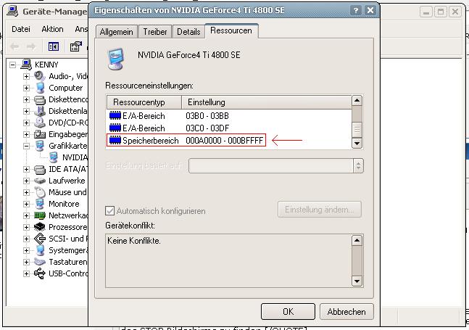Screen dimensions: 469x330
Task: Click the Systemgeräte category icon
Action: click(x=40, y=250)
